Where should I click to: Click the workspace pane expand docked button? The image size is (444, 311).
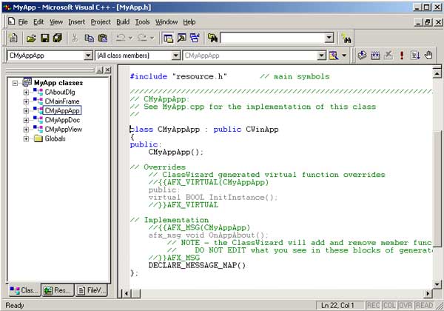coord(99,70)
